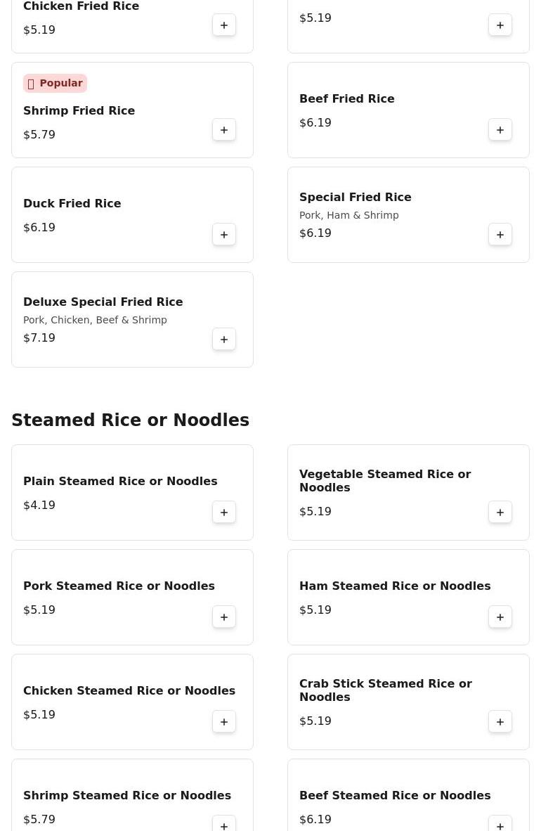Open Deluxe Special Fried Rice item title
This screenshot has height=831, width=541.
(103, 302)
